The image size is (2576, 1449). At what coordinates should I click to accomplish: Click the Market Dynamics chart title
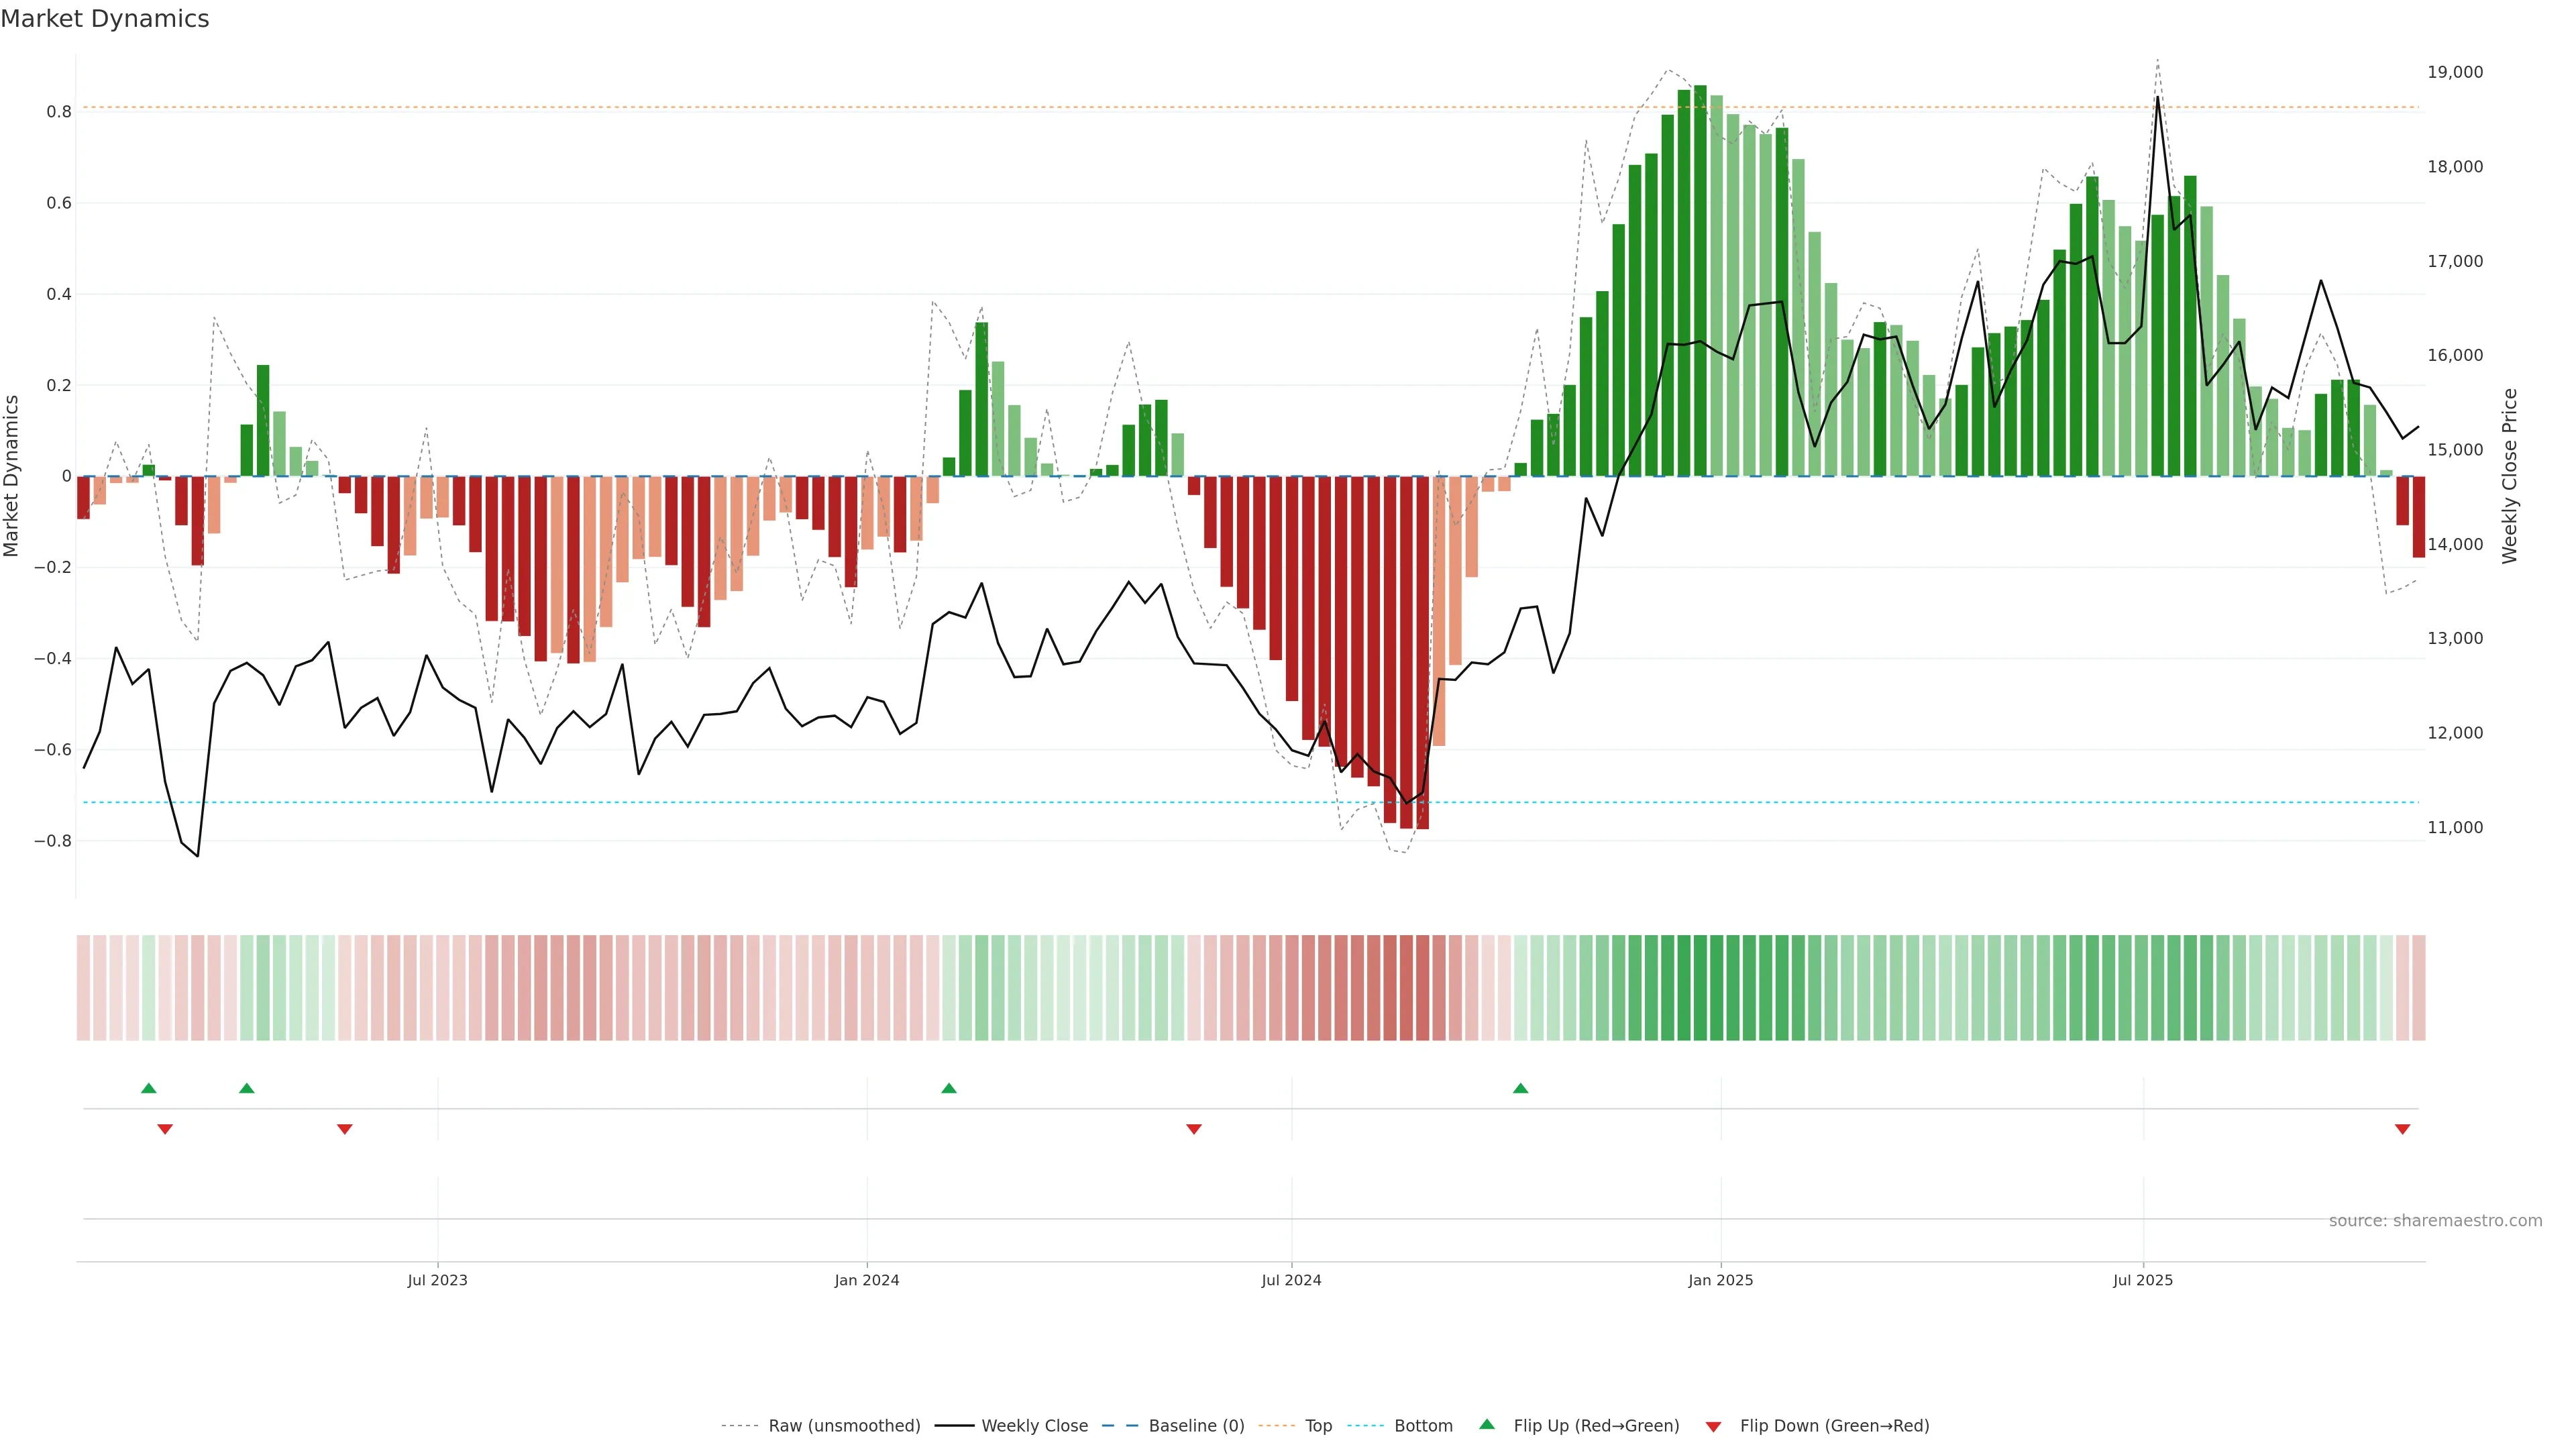point(105,19)
